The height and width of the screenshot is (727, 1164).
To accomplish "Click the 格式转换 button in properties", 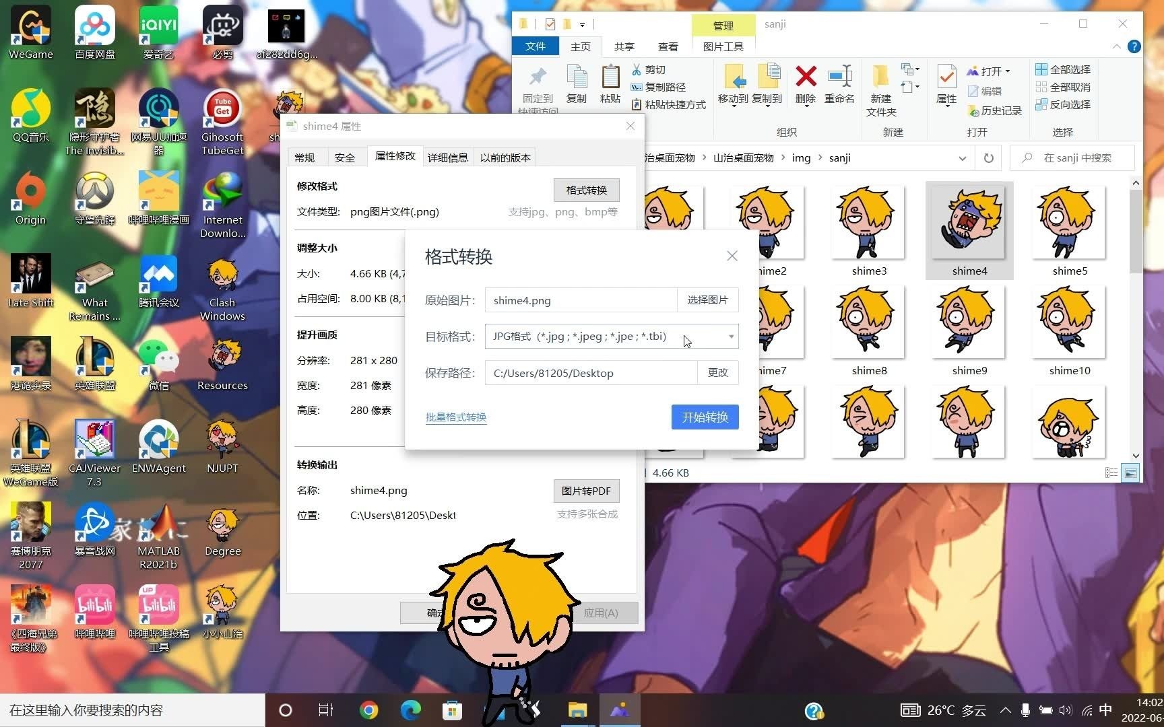I will 586,190.
